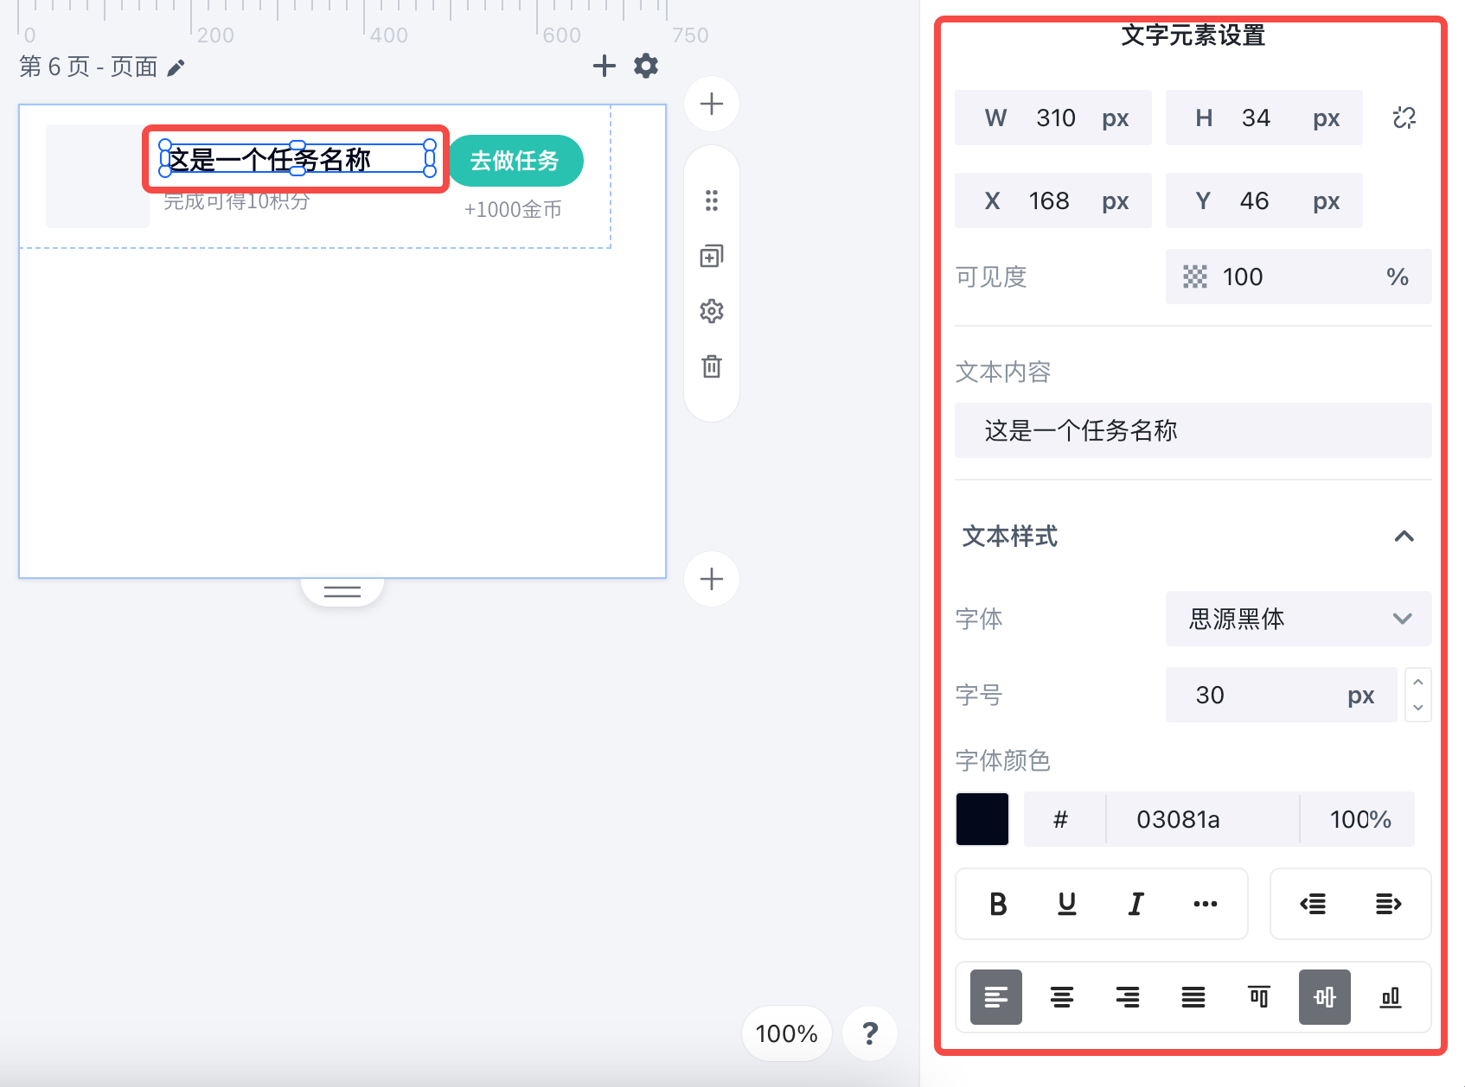Align text to the top vertically

[x=1259, y=997]
